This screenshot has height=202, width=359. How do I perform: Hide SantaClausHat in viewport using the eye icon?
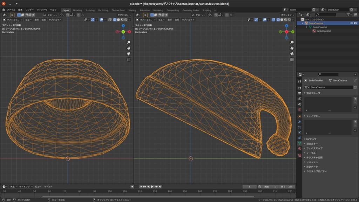coord(351,23)
